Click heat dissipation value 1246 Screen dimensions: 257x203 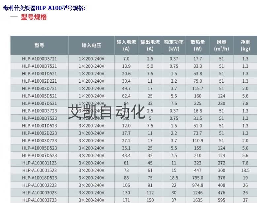pyautogui.click(x=198, y=193)
